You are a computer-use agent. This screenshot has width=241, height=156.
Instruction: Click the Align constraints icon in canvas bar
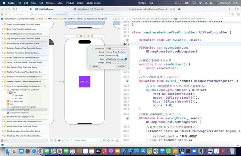104,140
